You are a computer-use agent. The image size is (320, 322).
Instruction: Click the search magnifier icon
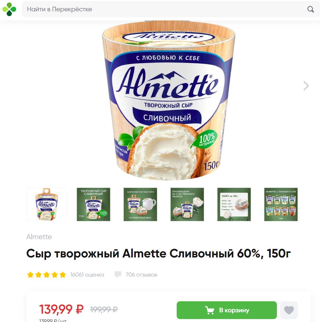(311, 9)
